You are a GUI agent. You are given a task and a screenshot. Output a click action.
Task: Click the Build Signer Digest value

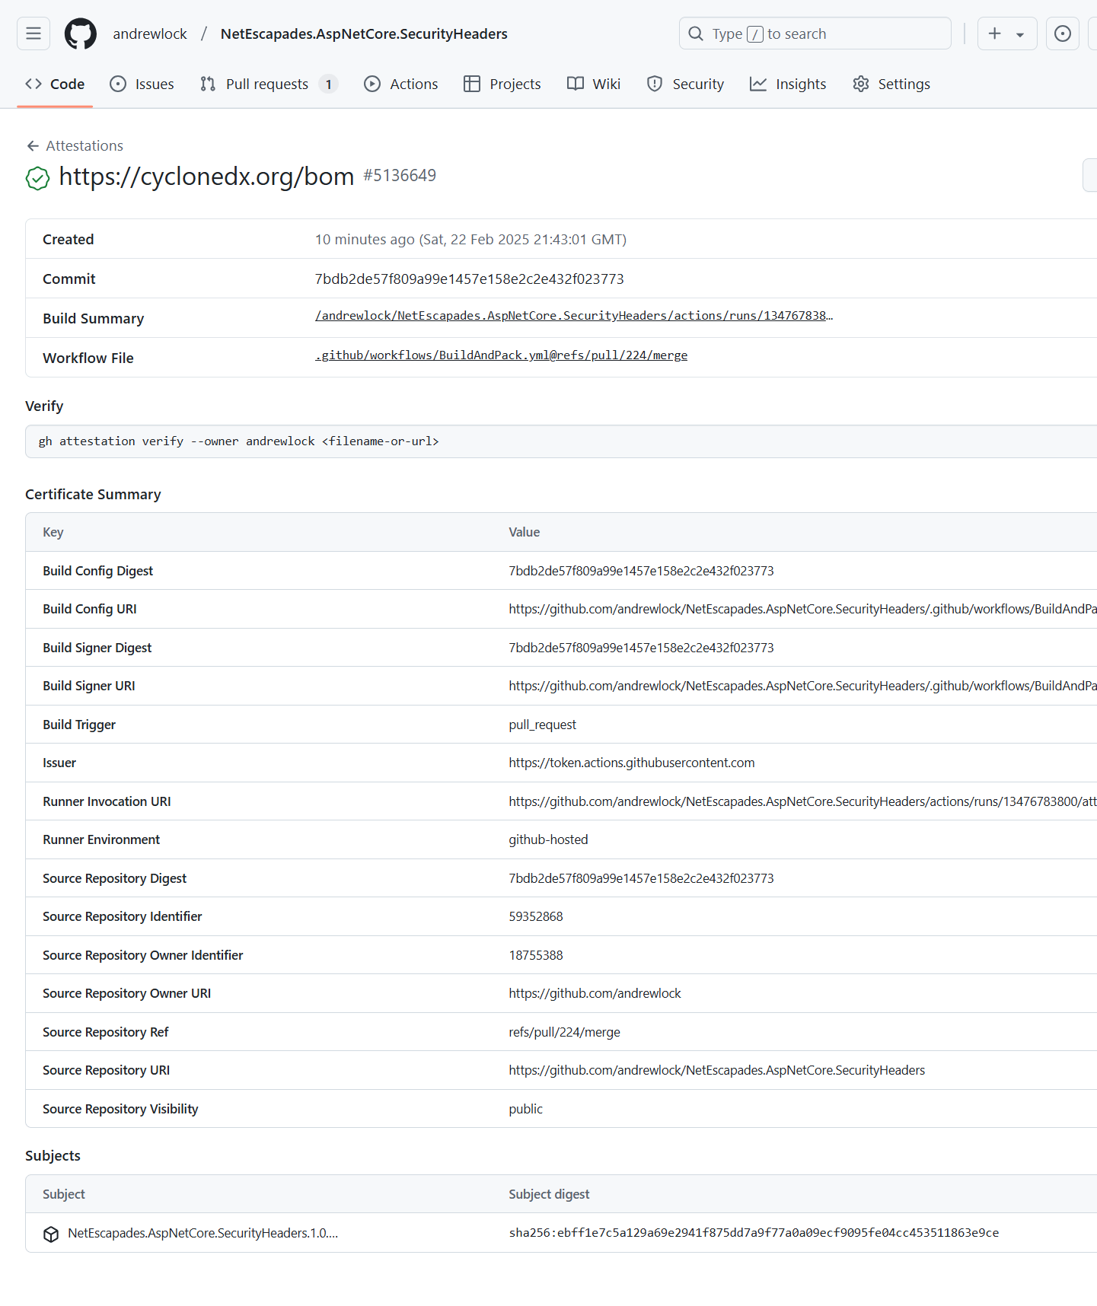pos(641,648)
